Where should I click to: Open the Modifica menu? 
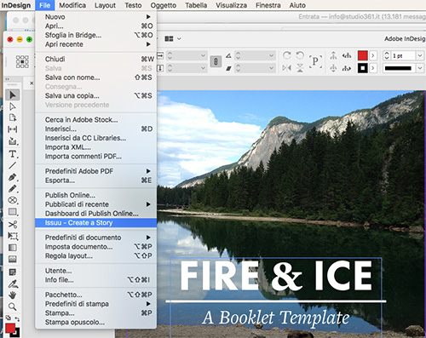(72, 5)
